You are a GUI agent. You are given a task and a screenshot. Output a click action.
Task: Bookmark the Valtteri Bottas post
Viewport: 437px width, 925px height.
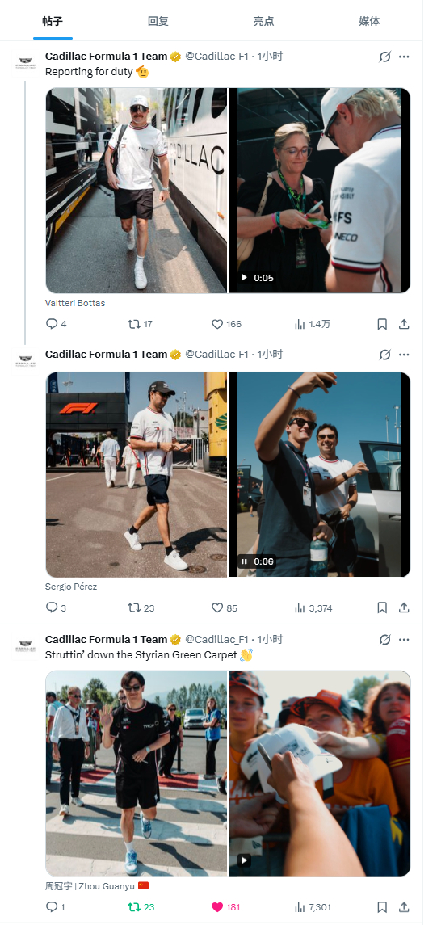point(382,324)
